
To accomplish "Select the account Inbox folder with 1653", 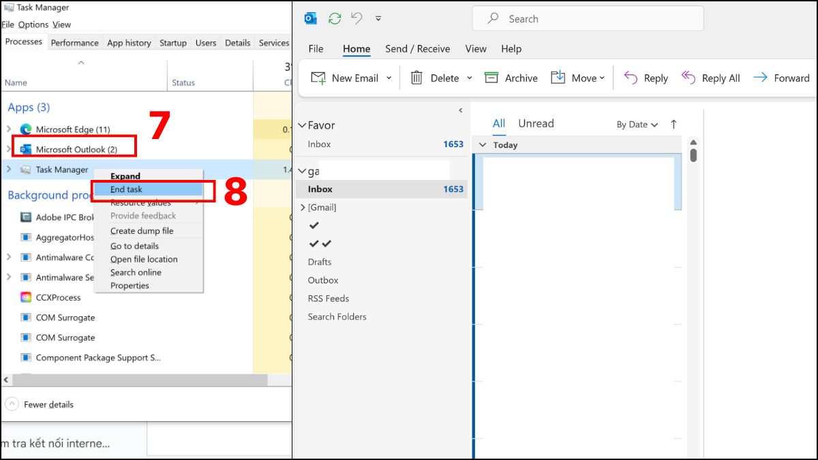I will (382, 189).
